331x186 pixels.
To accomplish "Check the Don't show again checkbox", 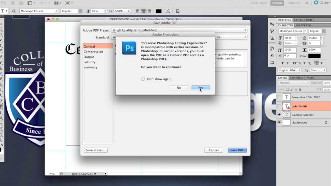I will coord(143,79).
